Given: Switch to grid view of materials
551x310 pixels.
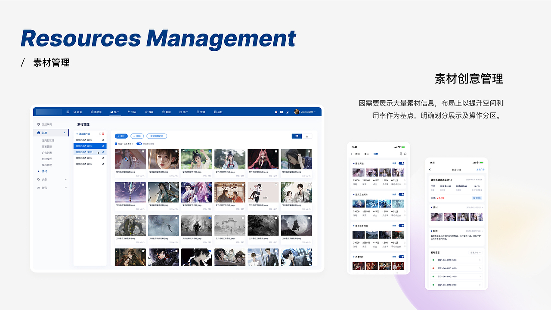Looking at the screenshot, I should pyautogui.click(x=297, y=136).
